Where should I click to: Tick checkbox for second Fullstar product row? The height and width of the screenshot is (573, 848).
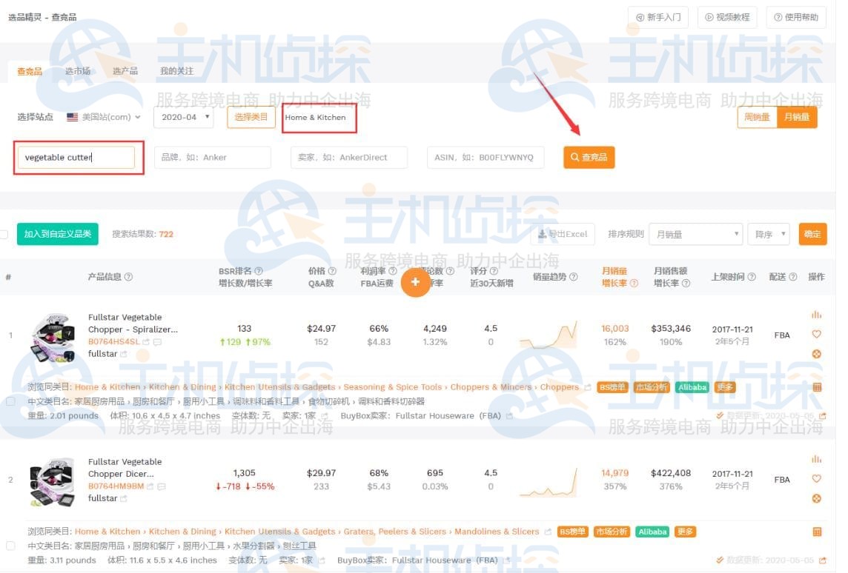[10, 546]
